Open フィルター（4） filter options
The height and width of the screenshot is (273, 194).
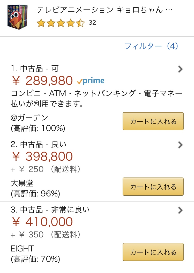(x=151, y=46)
